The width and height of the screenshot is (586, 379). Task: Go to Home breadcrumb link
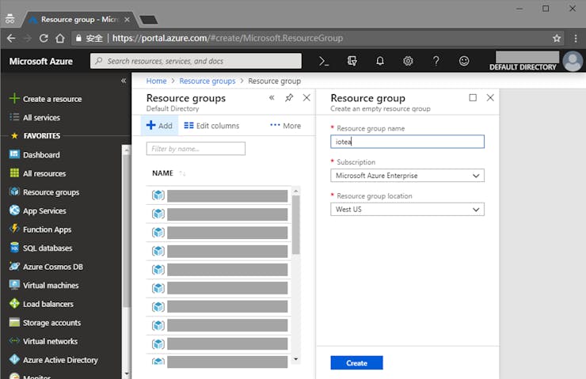[156, 81]
